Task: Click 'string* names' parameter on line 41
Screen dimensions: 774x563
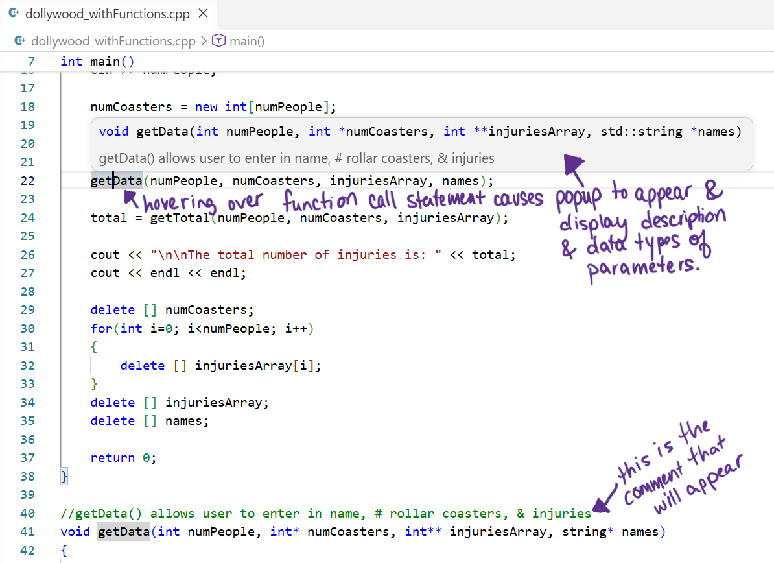Action: click(611, 532)
